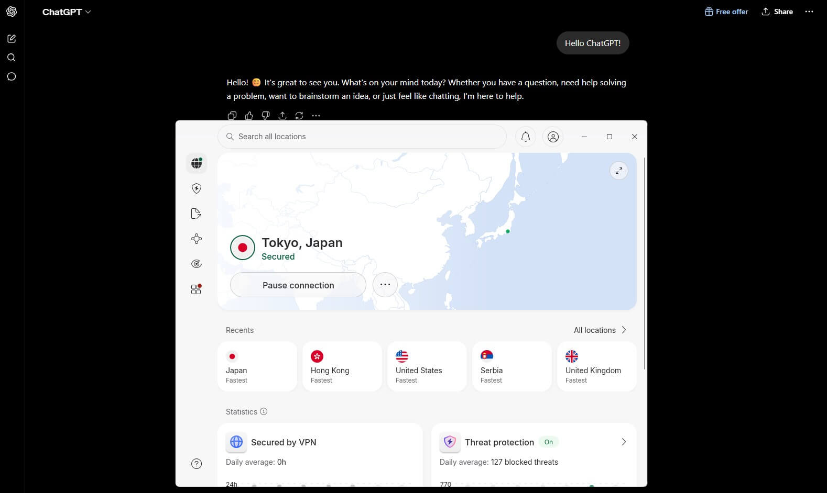This screenshot has height=493, width=827.
Task: Expand the map to full view
Action: point(619,171)
